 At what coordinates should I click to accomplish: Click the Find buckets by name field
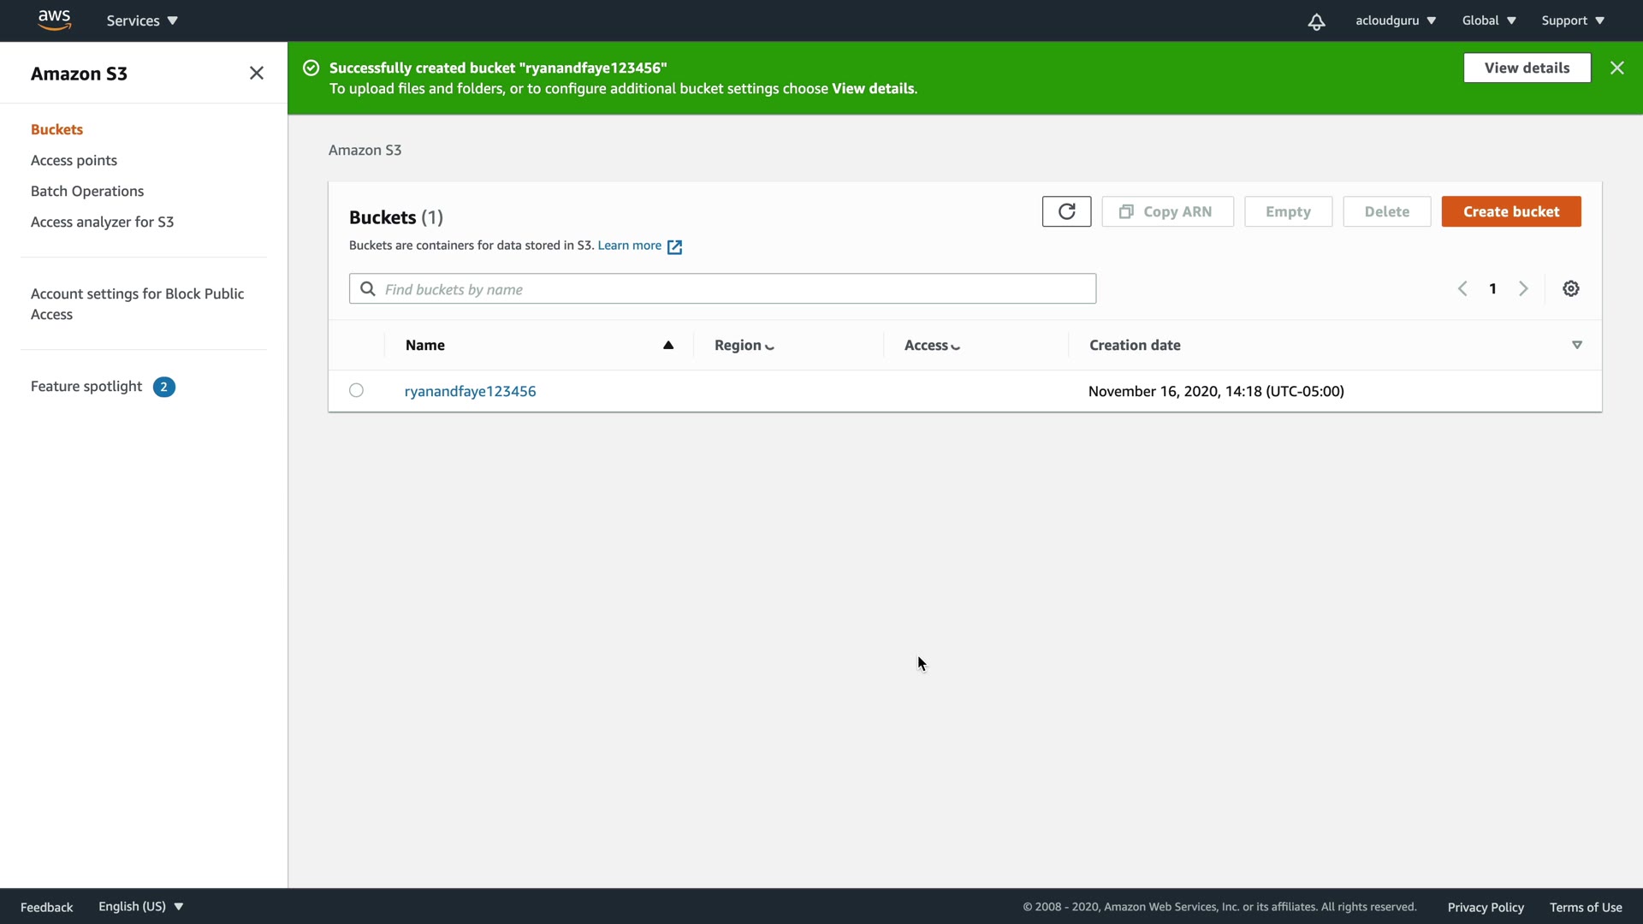point(736,289)
